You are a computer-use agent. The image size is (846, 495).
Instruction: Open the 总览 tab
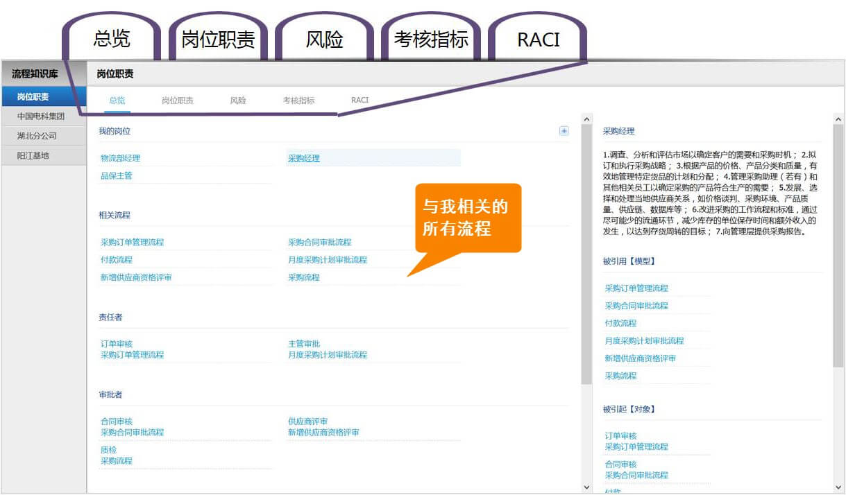117,101
